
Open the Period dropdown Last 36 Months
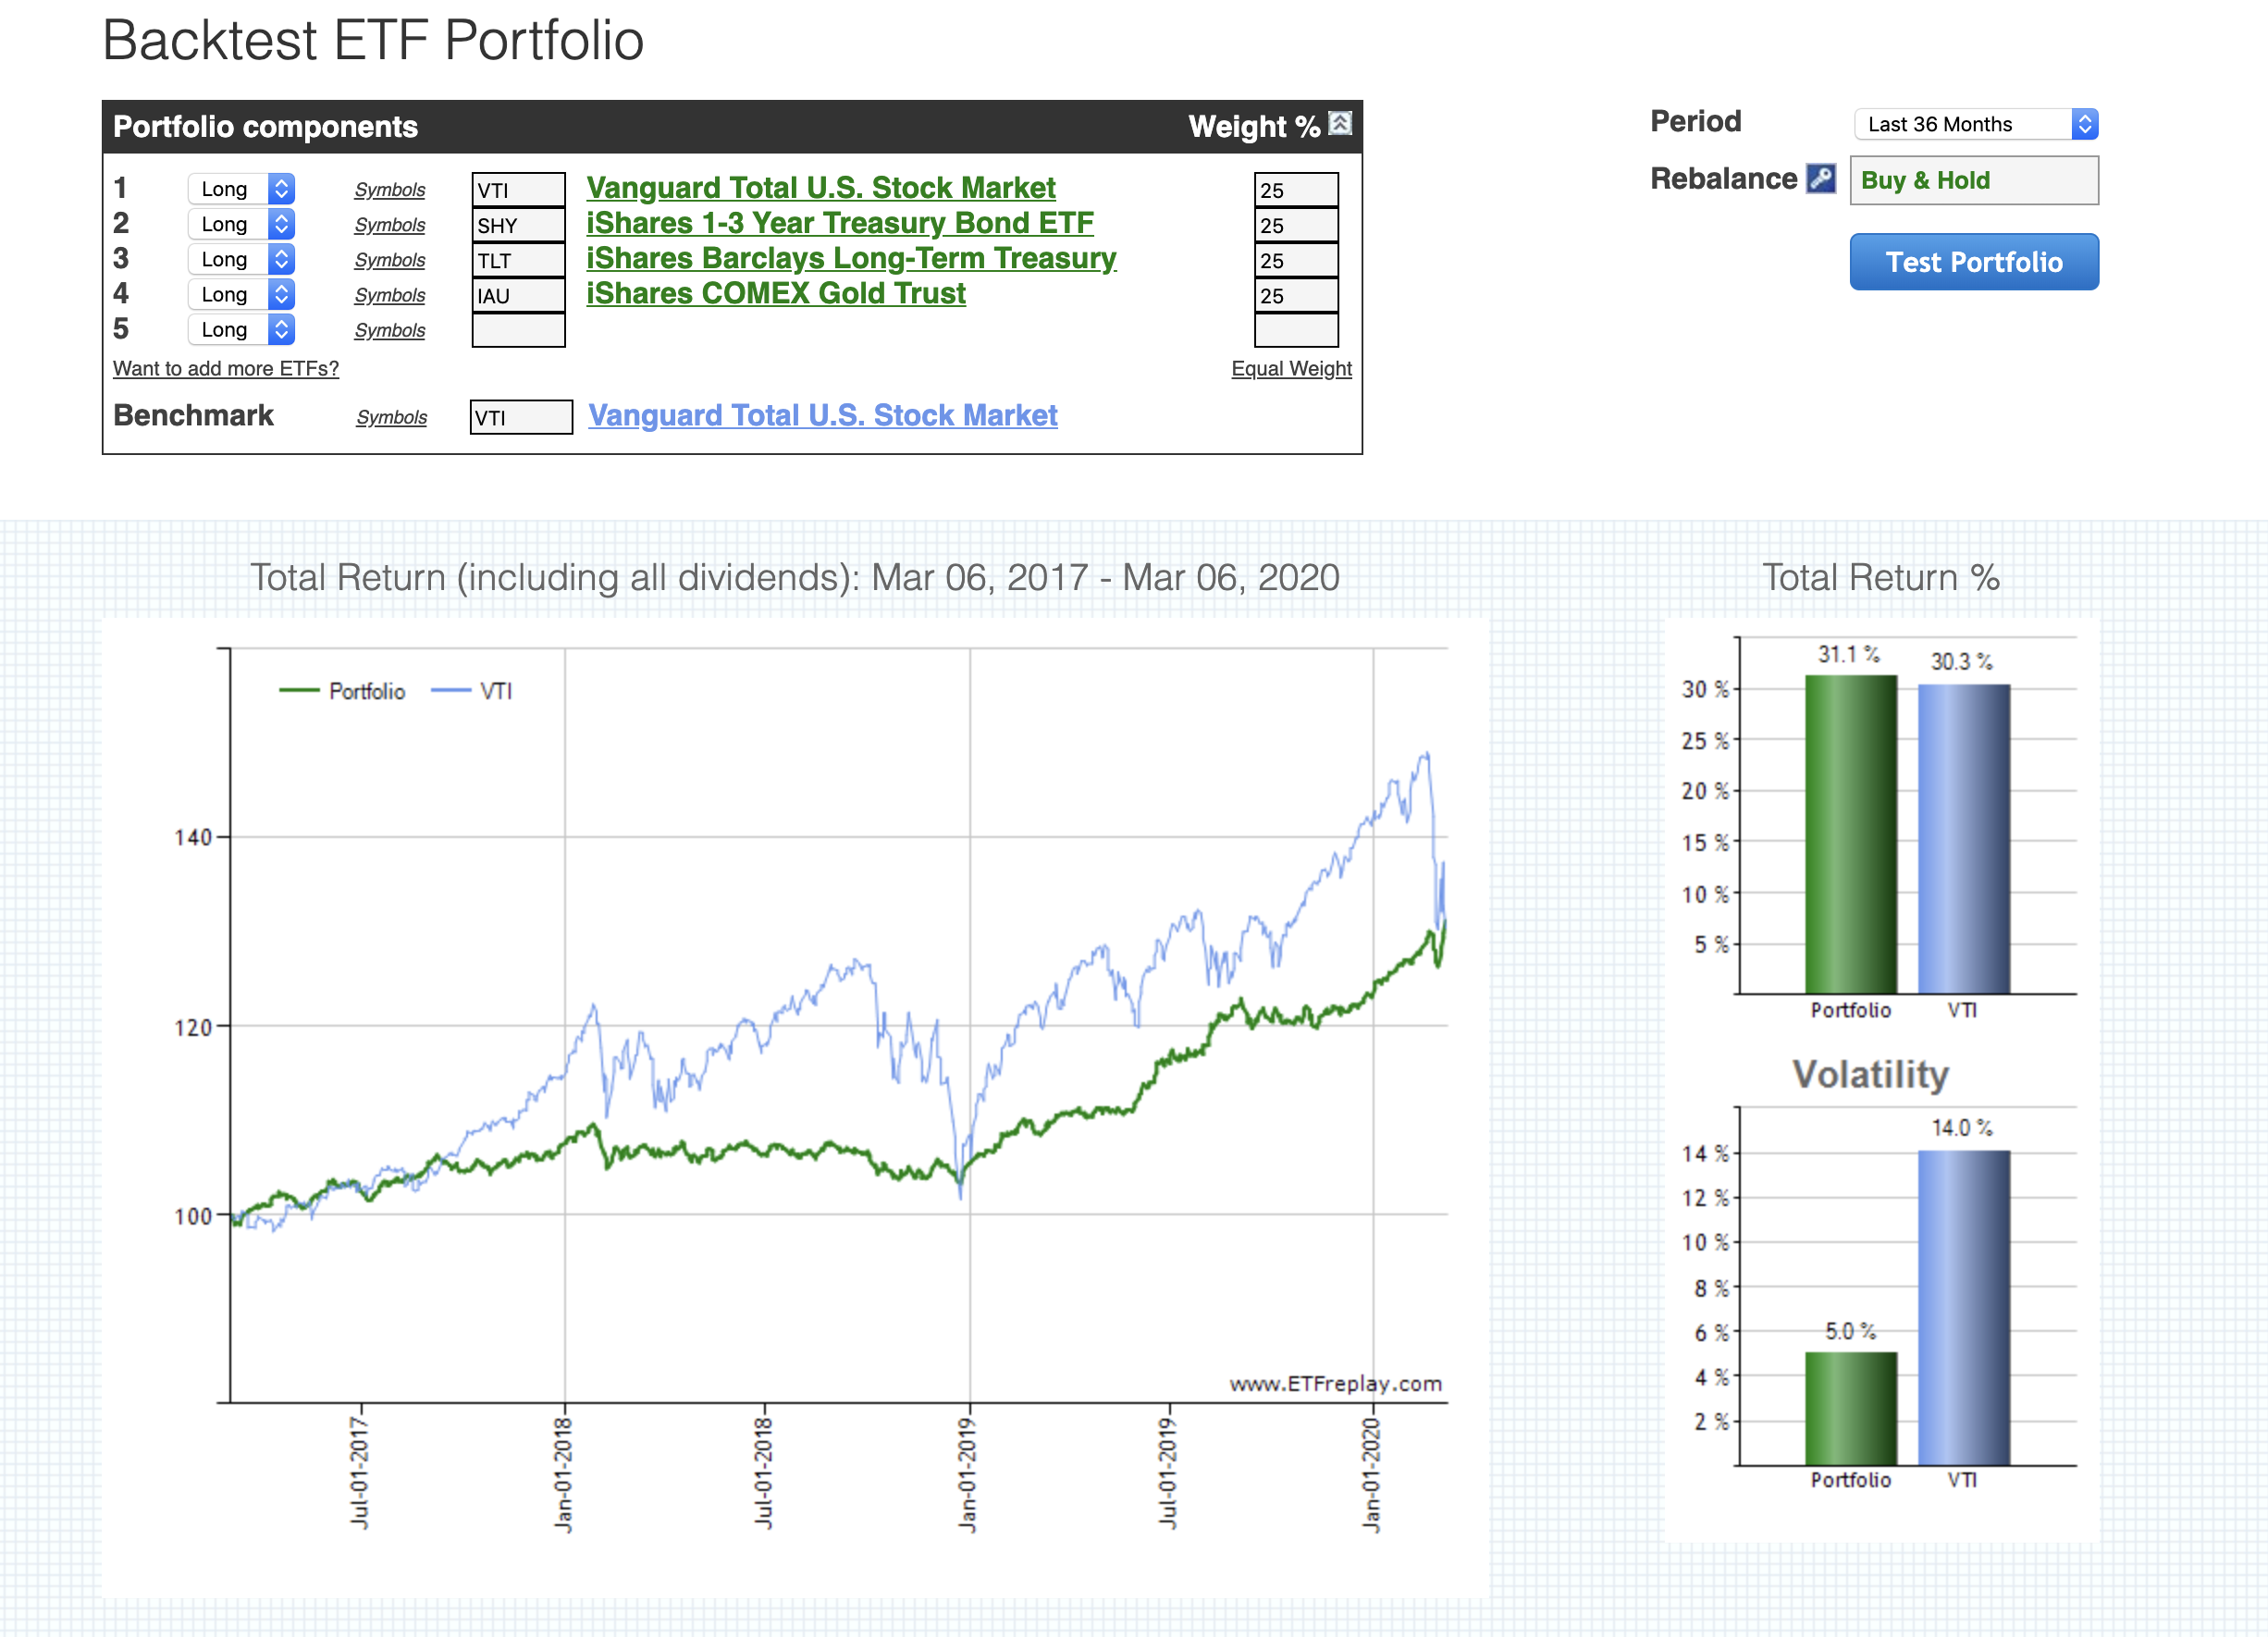click(1976, 124)
